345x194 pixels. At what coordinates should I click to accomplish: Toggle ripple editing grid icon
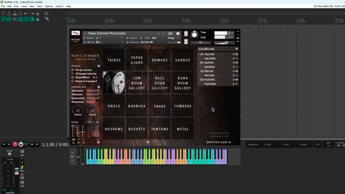(x=15, y=19)
